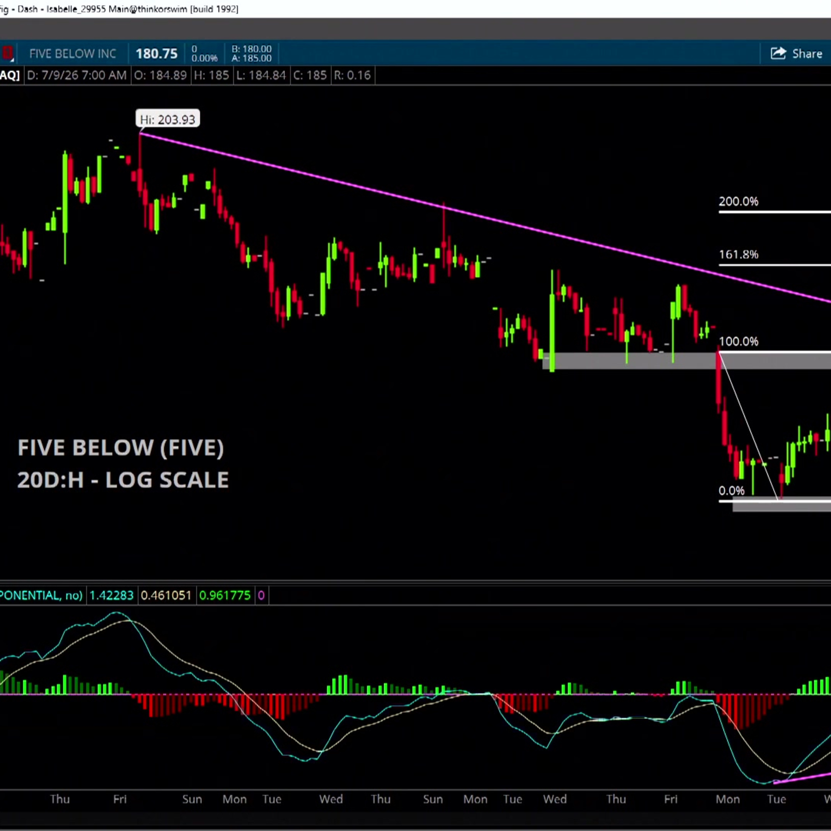Click the magenta zero-line value 0
Viewport: 831px width, 831px height.
[x=261, y=595]
